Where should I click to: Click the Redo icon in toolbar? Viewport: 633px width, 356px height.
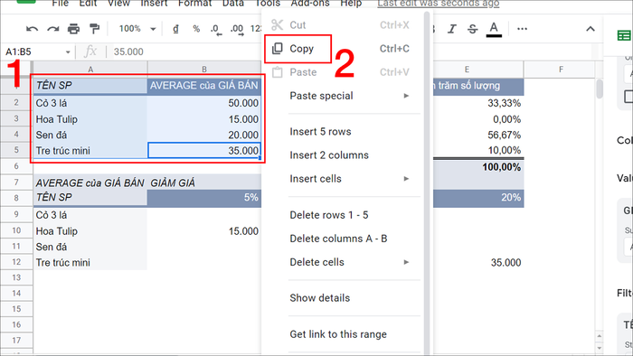[x=52, y=29]
